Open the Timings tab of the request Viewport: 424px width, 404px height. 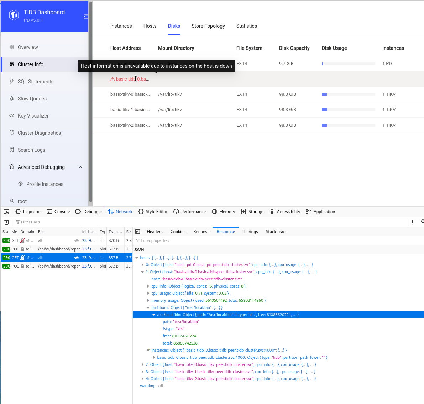click(250, 232)
